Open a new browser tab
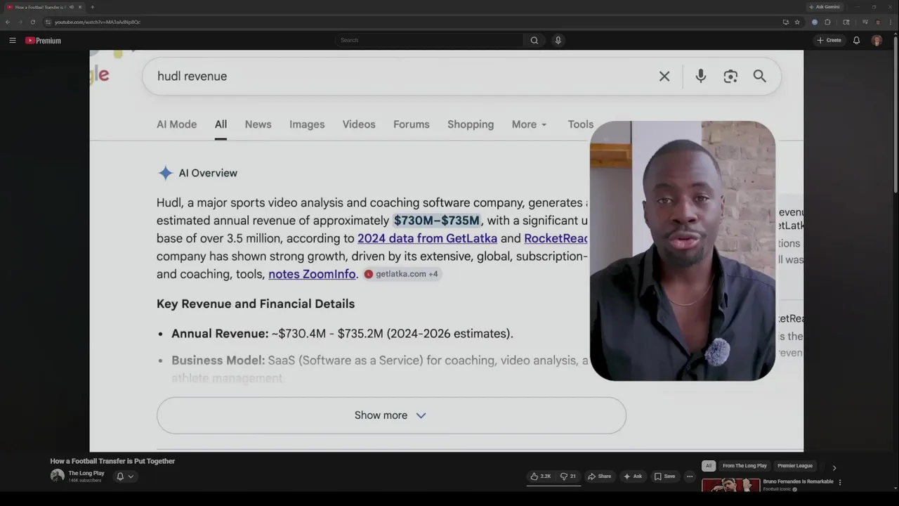 click(93, 7)
